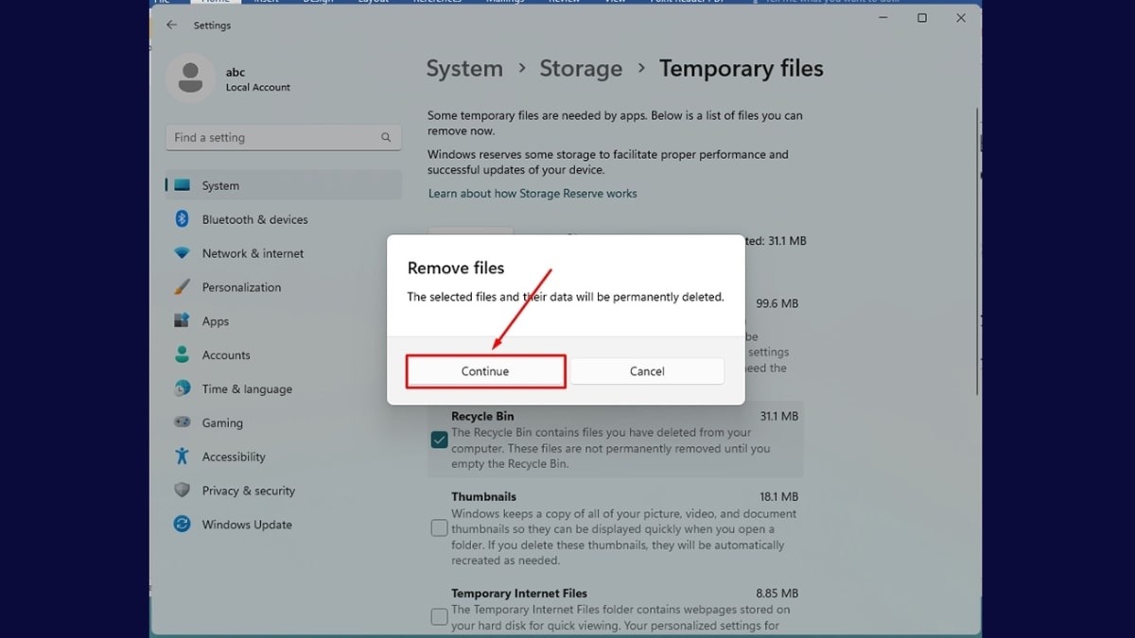Minimize the Settings window
Image resolution: width=1135 pixels, height=638 pixels.
(x=883, y=18)
